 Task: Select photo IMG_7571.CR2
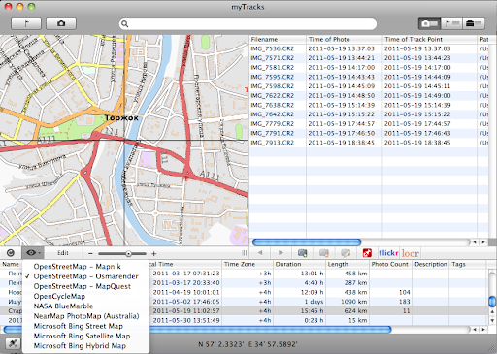[369, 58]
